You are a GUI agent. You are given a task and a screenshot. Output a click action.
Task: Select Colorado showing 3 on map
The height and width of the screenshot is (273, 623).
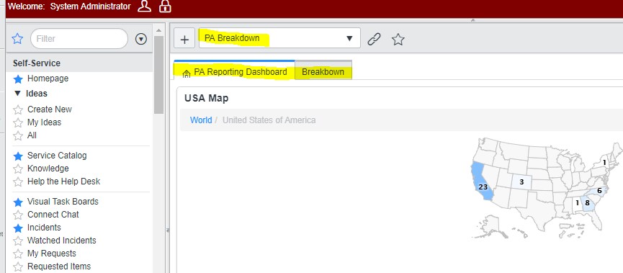point(521,182)
